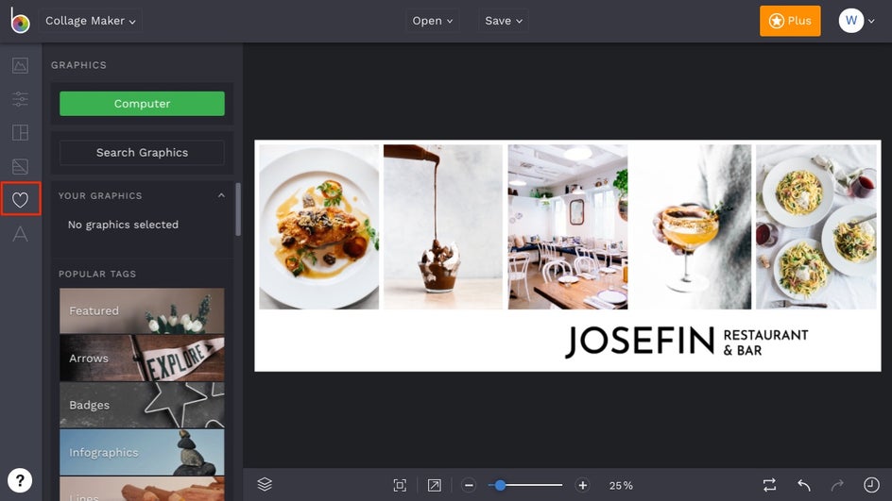Open the Text tool sidebar icon
The width and height of the screenshot is (892, 501).
pos(20,233)
